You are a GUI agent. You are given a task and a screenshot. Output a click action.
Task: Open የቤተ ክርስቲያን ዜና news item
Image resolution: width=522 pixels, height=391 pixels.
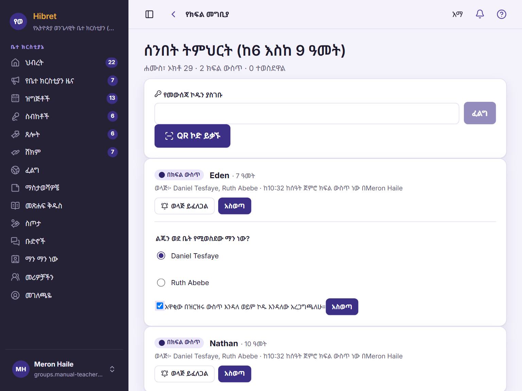[64, 80]
